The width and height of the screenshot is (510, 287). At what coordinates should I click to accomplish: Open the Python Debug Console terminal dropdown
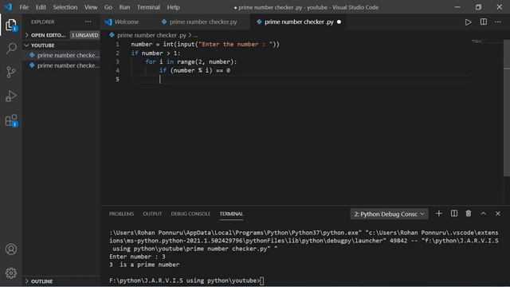point(390,214)
